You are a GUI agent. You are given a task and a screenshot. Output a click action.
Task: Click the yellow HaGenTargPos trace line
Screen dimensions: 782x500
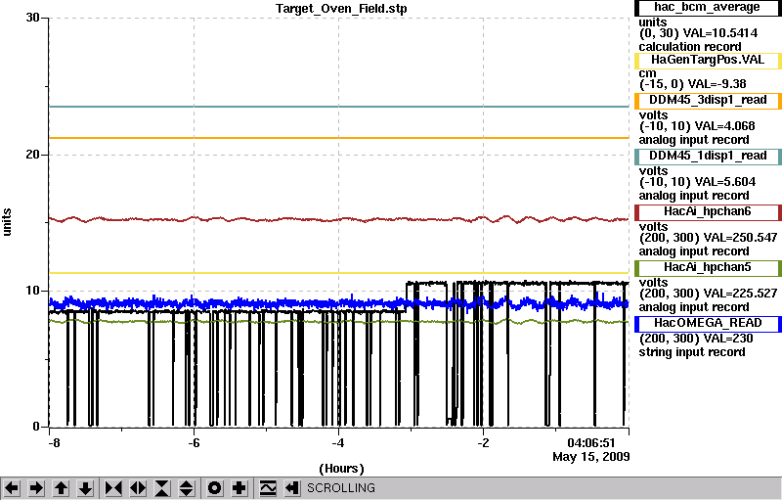tap(339, 273)
